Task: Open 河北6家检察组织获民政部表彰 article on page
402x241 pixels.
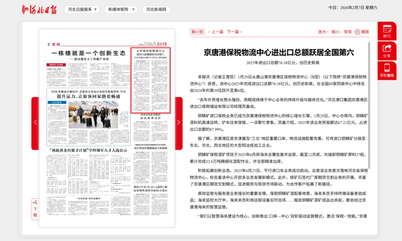Action: pos(150,116)
